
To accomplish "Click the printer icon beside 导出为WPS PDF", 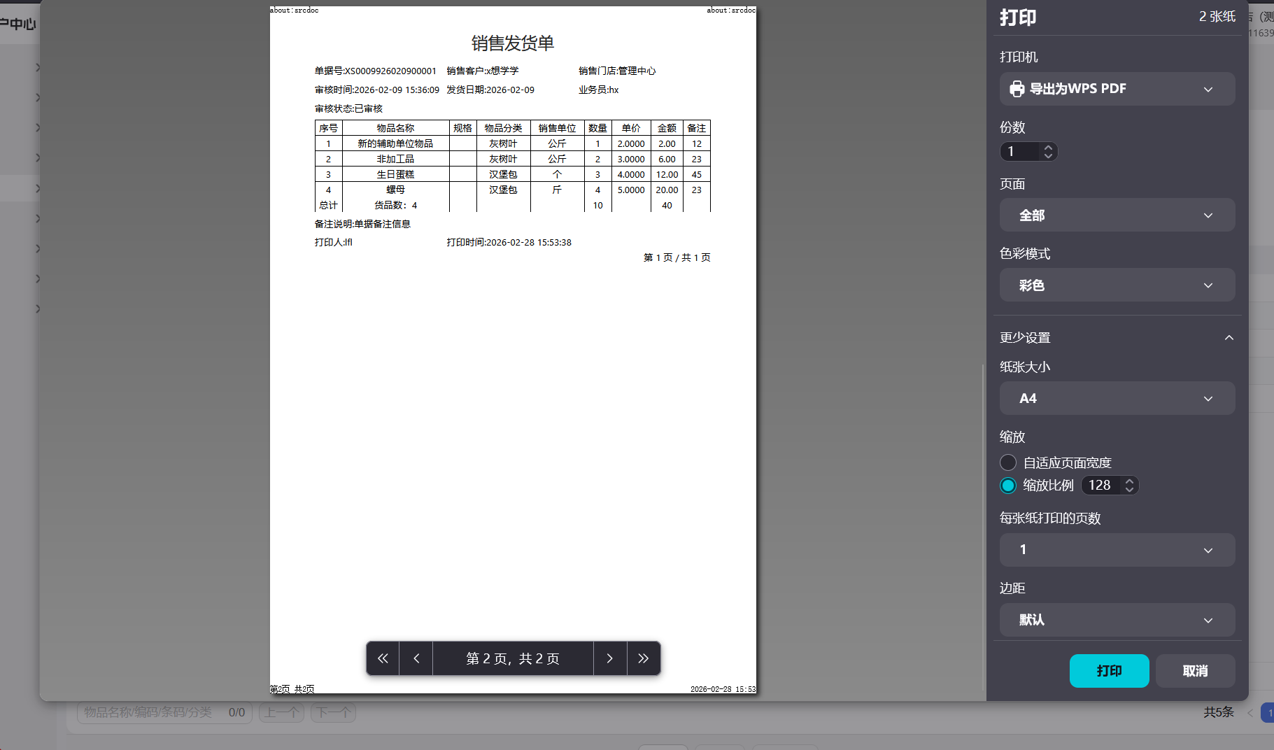I will tap(1017, 89).
